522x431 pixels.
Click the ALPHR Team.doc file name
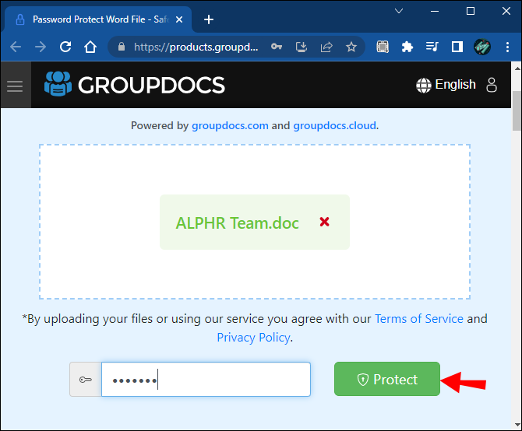coord(238,223)
